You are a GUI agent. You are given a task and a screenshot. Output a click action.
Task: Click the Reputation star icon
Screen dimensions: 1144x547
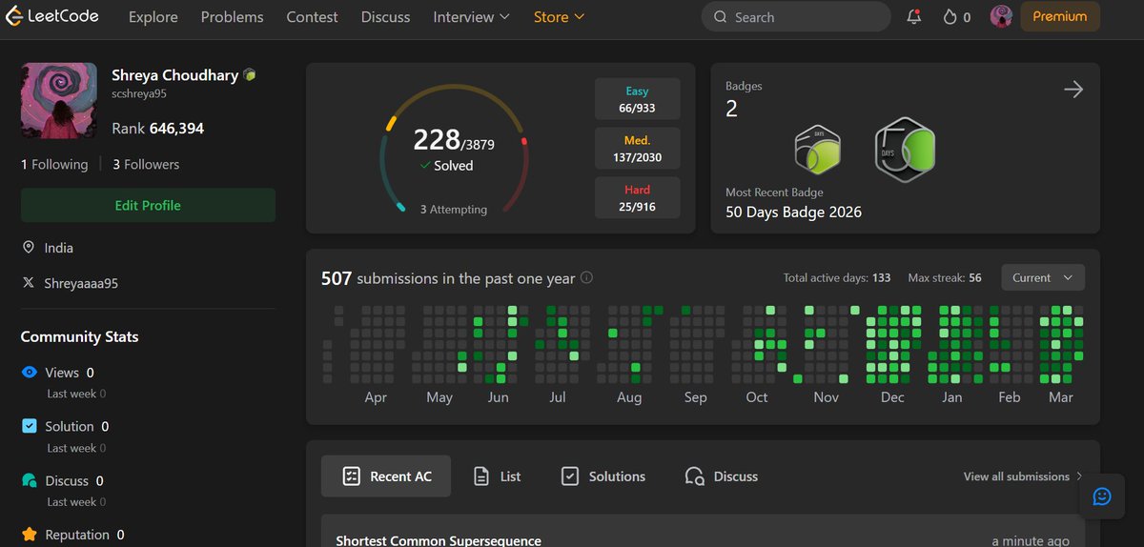pyautogui.click(x=29, y=535)
